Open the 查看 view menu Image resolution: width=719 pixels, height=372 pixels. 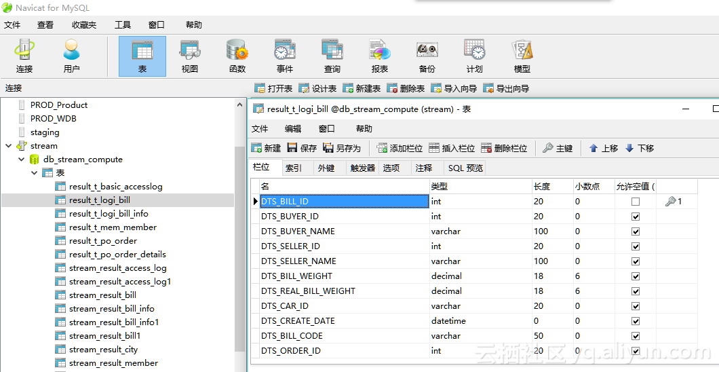45,25
